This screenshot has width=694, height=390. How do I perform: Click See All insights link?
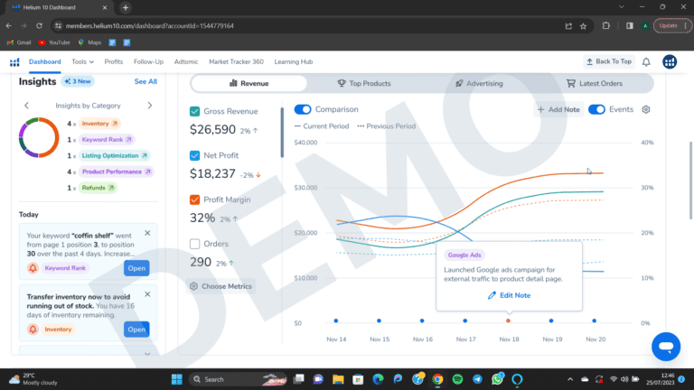145,81
